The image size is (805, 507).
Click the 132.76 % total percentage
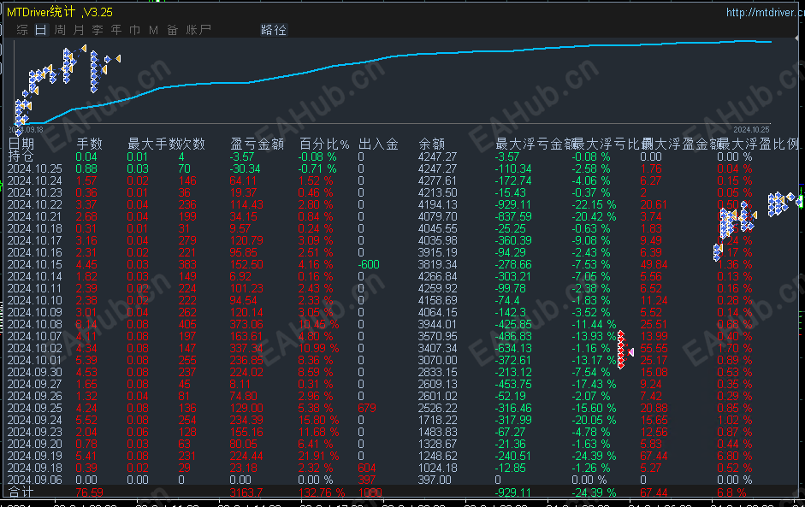point(322,492)
